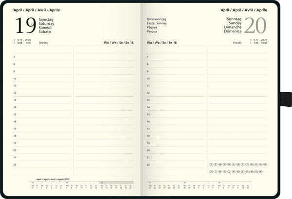Viewport: 292px width, 199px height.
Task: Click the first circled number in bottom row
Action: [211, 171]
